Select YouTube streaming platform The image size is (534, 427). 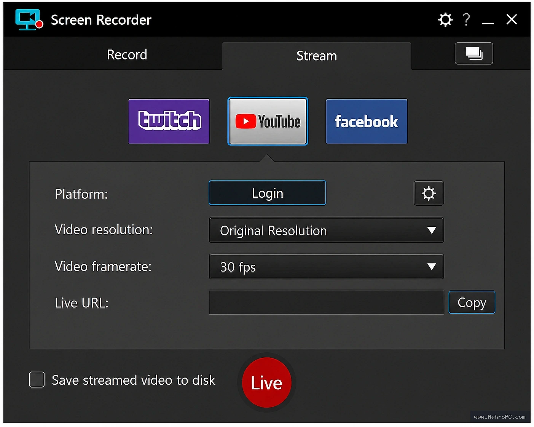click(x=268, y=121)
